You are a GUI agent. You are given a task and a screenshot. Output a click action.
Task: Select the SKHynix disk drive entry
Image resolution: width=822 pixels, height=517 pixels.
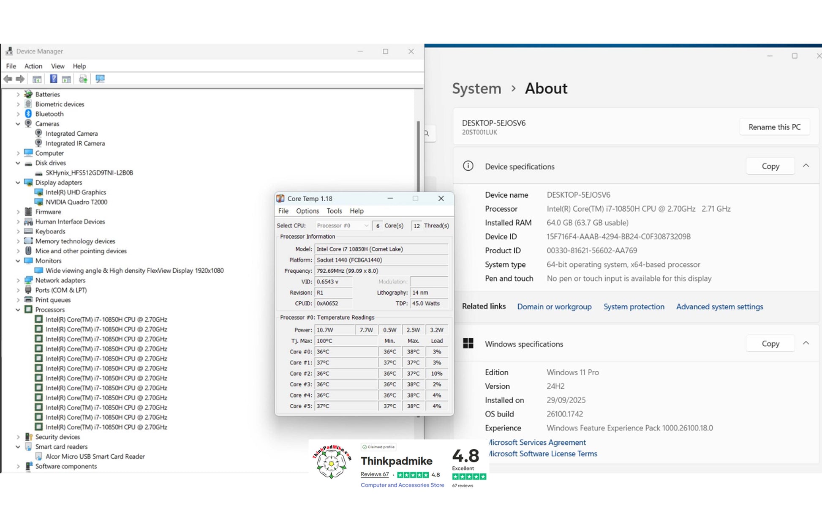(89, 172)
